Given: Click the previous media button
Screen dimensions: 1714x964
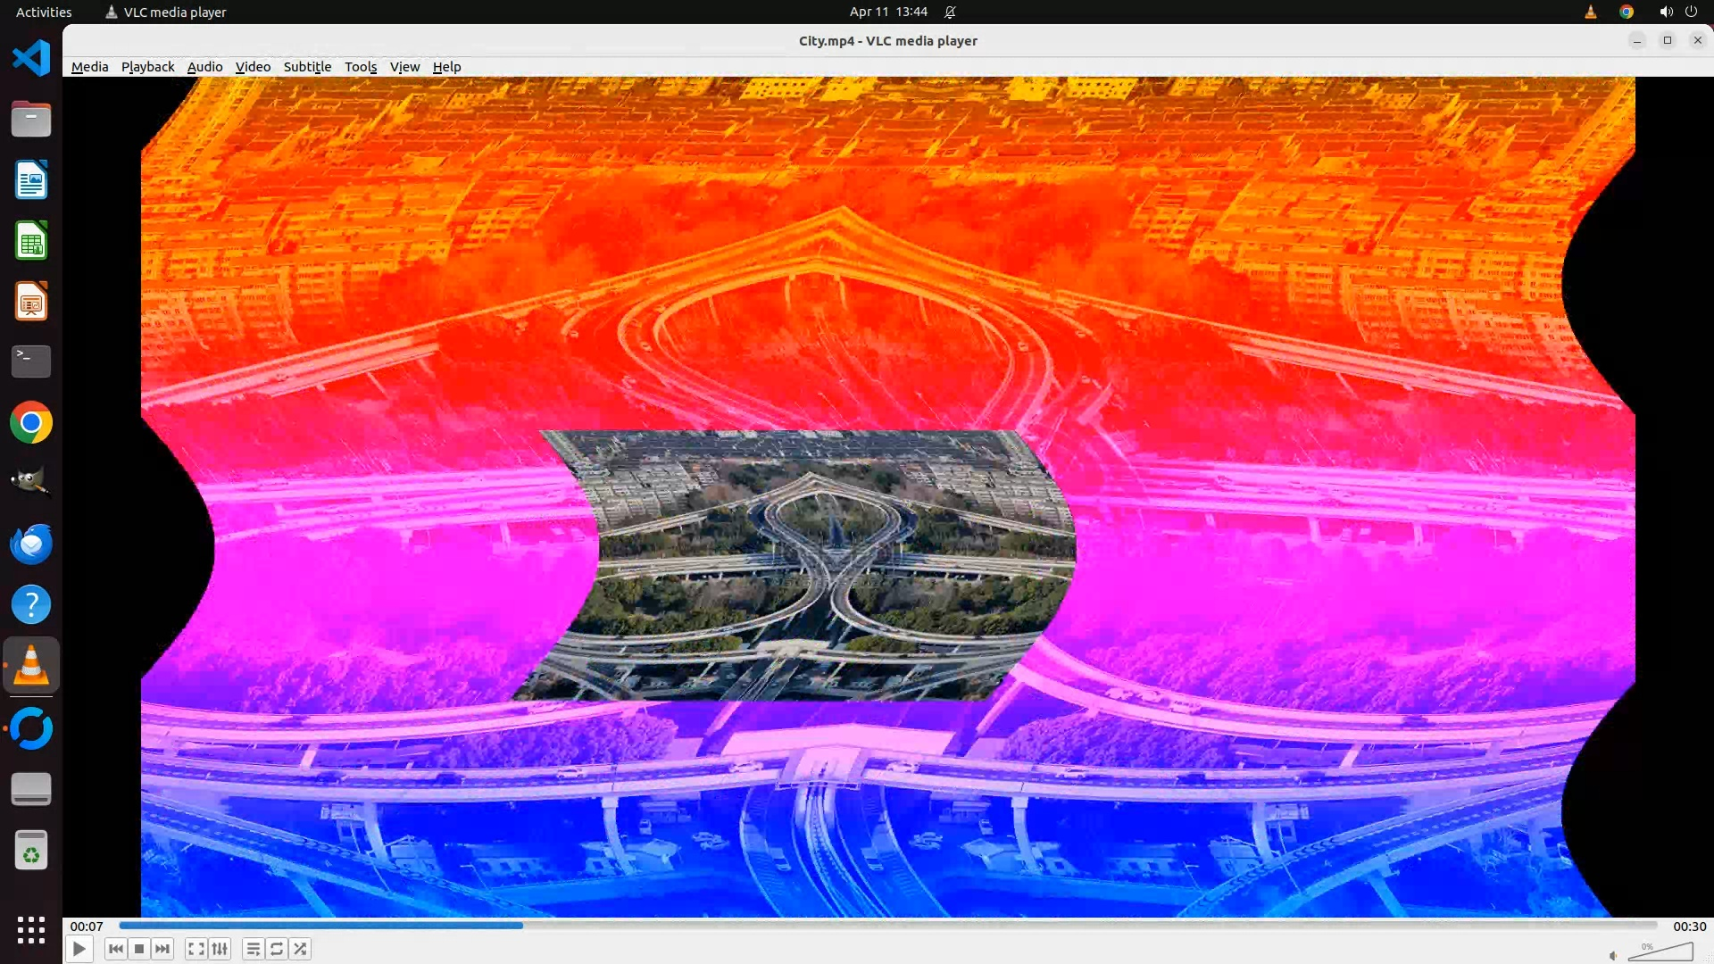Looking at the screenshot, I should [x=115, y=949].
